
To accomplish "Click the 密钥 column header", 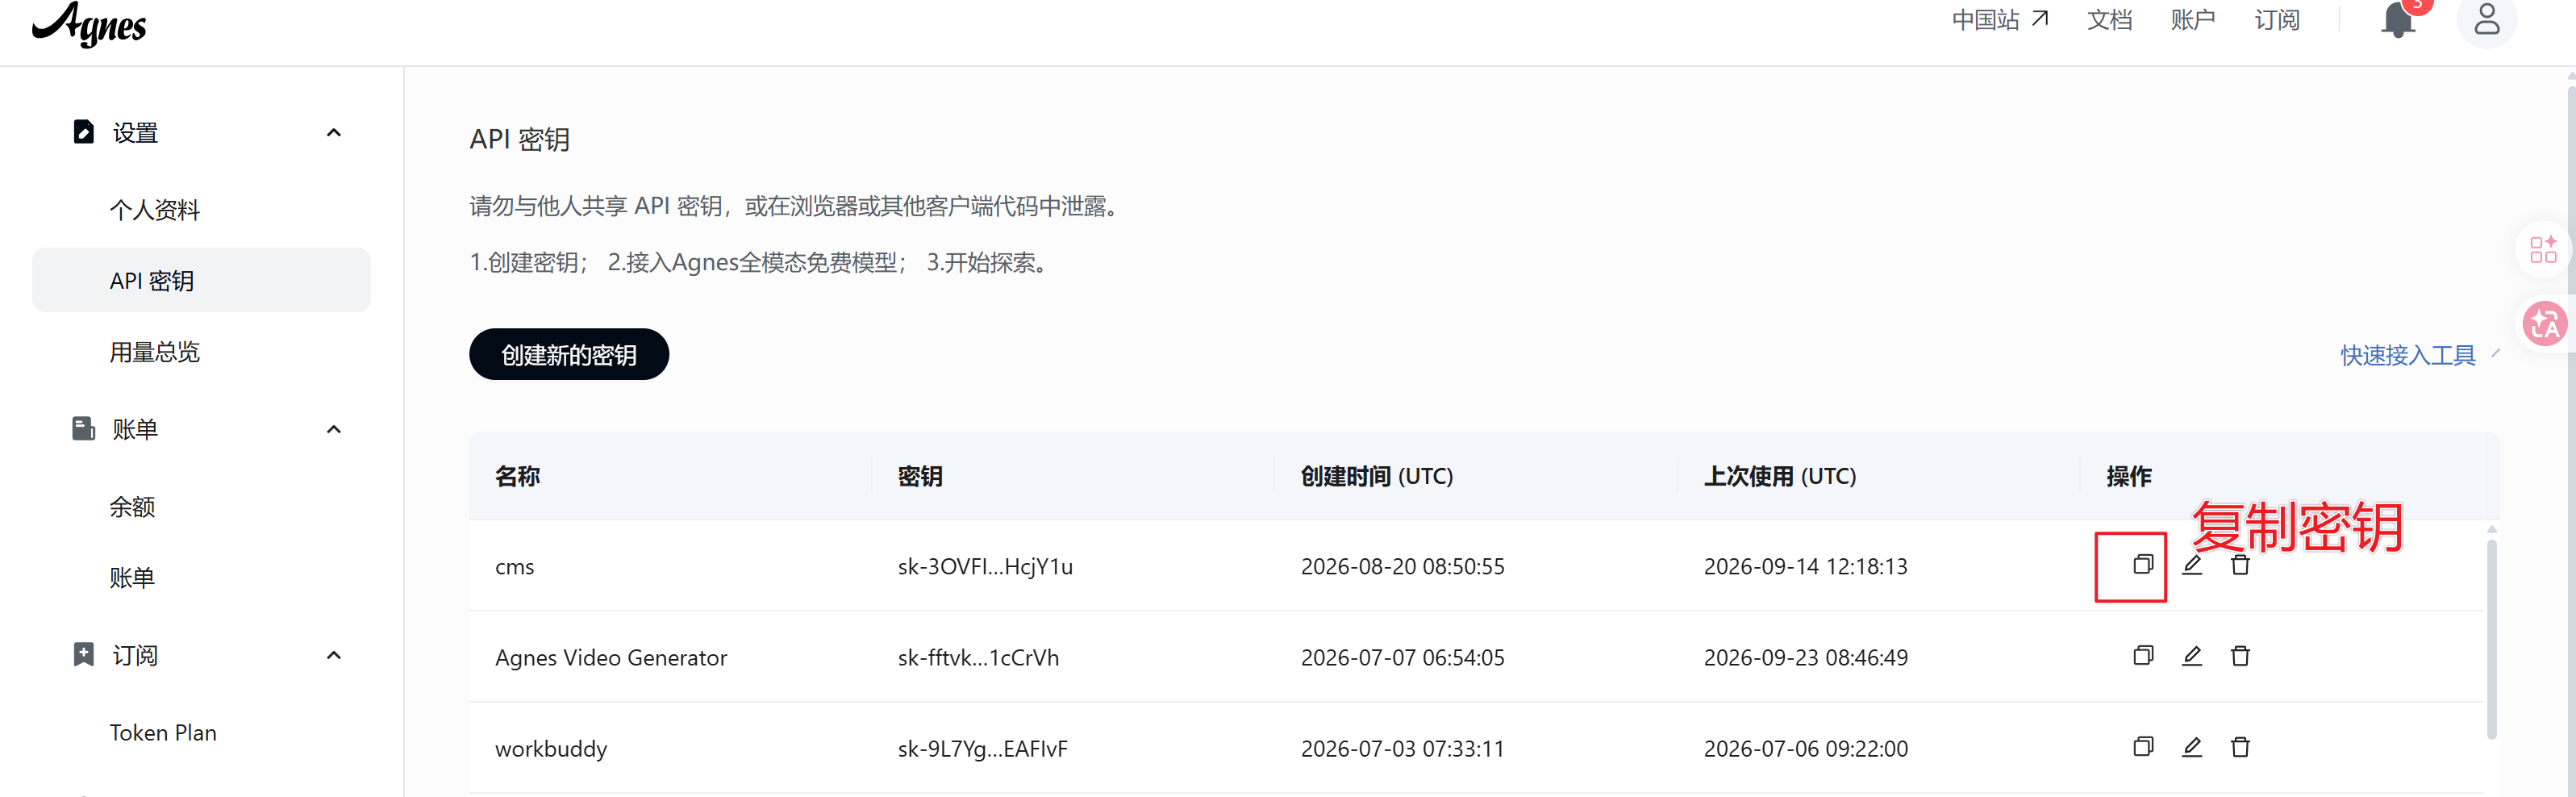I will pyautogui.click(x=920, y=476).
